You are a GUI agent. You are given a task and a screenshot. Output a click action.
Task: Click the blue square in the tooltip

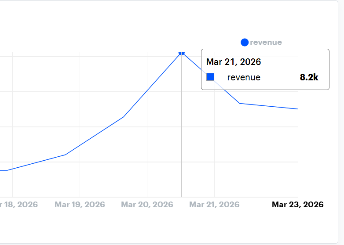point(210,77)
